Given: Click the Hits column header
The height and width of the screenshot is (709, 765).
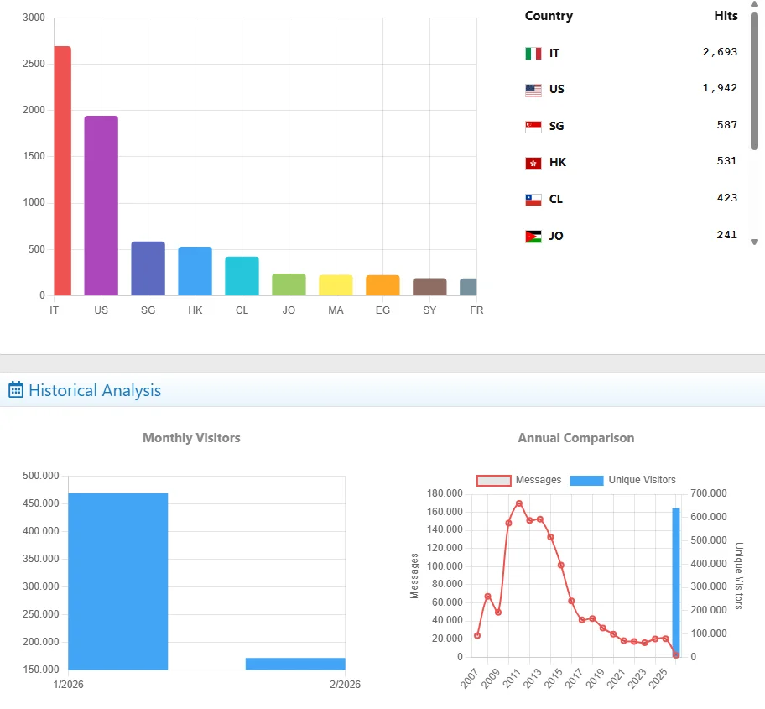Looking at the screenshot, I should click(726, 16).
